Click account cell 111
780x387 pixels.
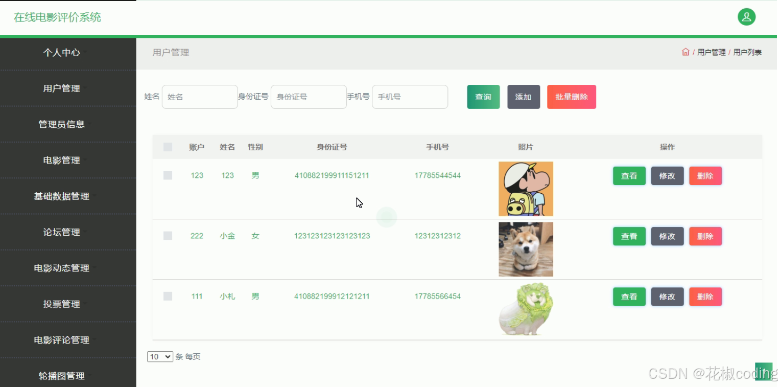(x=197, y=296)
